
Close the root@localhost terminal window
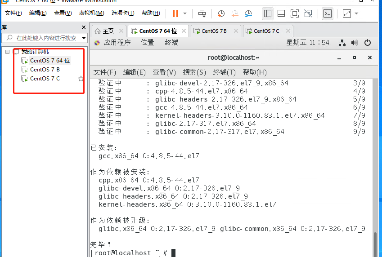pyautogui.click(x=369, y=58)
